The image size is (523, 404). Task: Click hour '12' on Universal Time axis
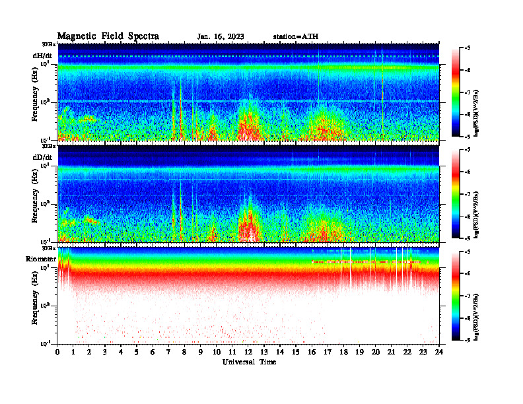248,352
